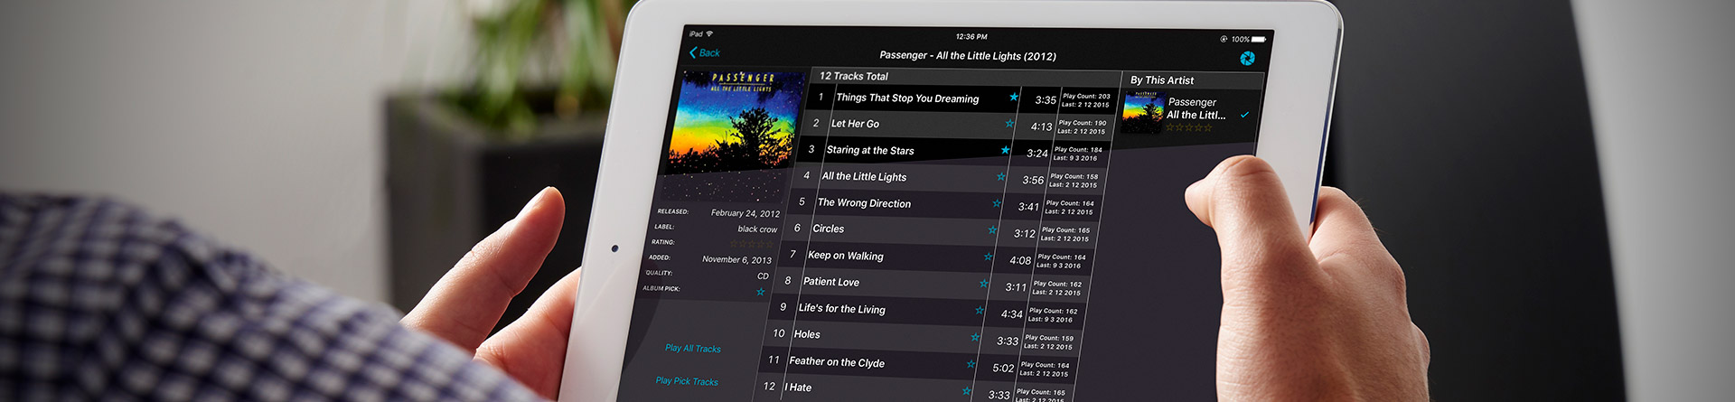Tap quality value CD
1735x402 pixels.
click(764, 276)
